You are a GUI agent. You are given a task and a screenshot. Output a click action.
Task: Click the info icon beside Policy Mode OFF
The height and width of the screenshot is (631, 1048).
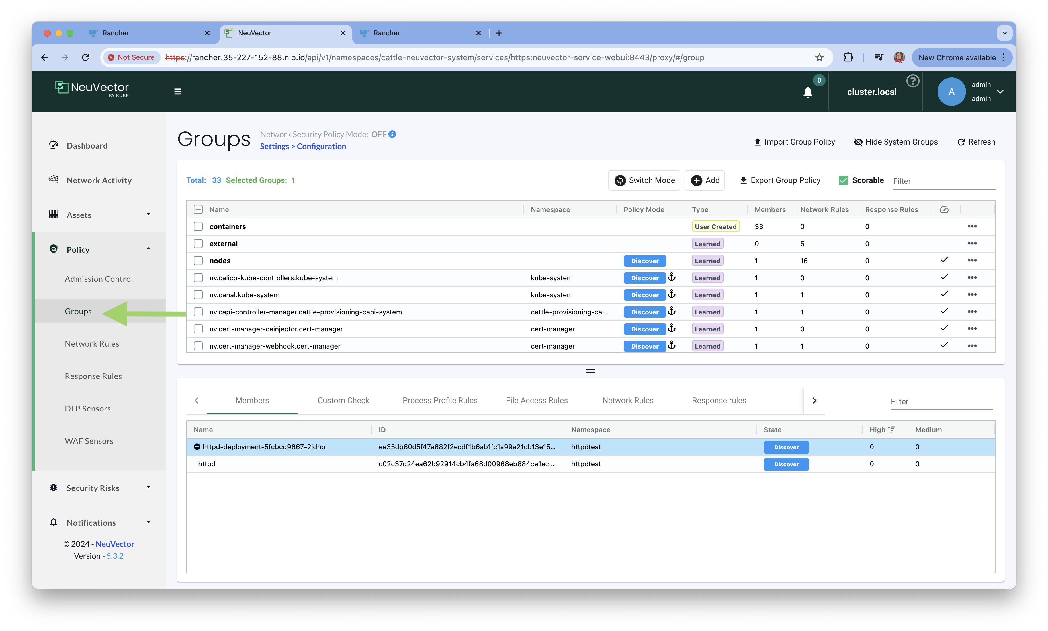[392, 134]
